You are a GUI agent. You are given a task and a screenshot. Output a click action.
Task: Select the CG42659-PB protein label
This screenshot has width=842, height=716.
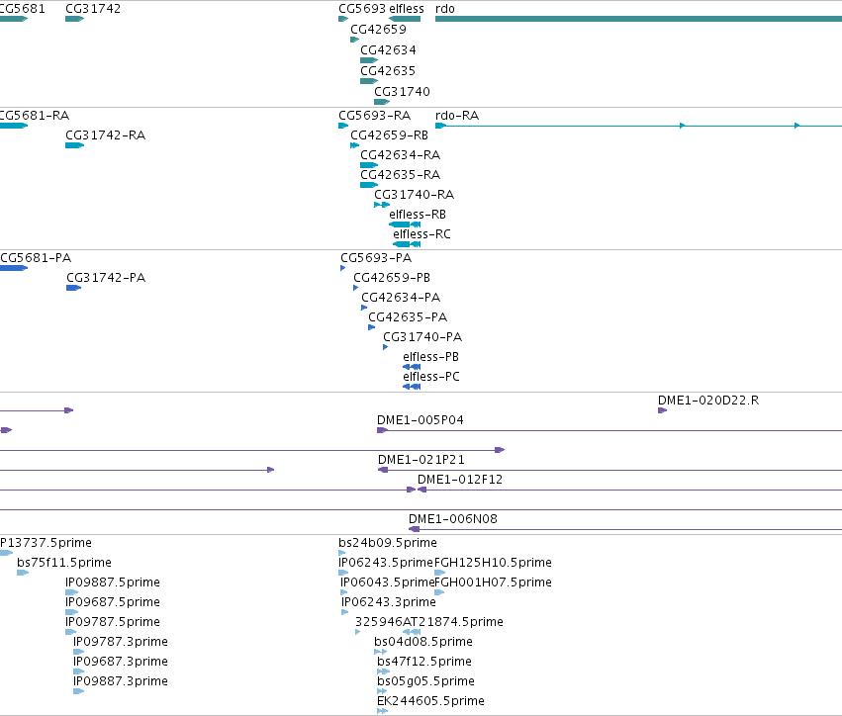click(x=392, y=278)
